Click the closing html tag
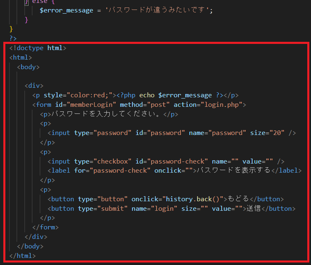This screenshot has width=311, height=265. pos(22,256)
